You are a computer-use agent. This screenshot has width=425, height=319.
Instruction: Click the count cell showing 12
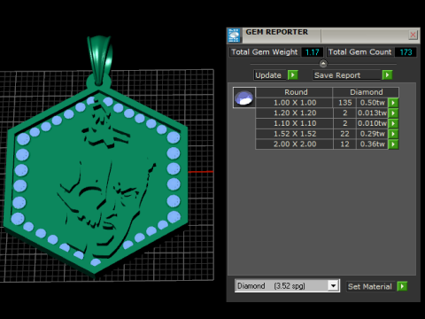tap(344, 144)
